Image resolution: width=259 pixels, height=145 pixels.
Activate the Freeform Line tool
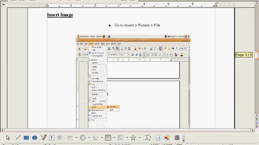pyautogui.click(x=43, y=138)
